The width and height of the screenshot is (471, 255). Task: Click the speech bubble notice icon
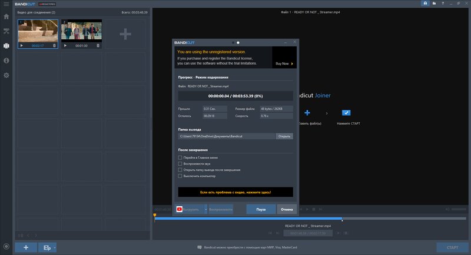click(200, 247)
